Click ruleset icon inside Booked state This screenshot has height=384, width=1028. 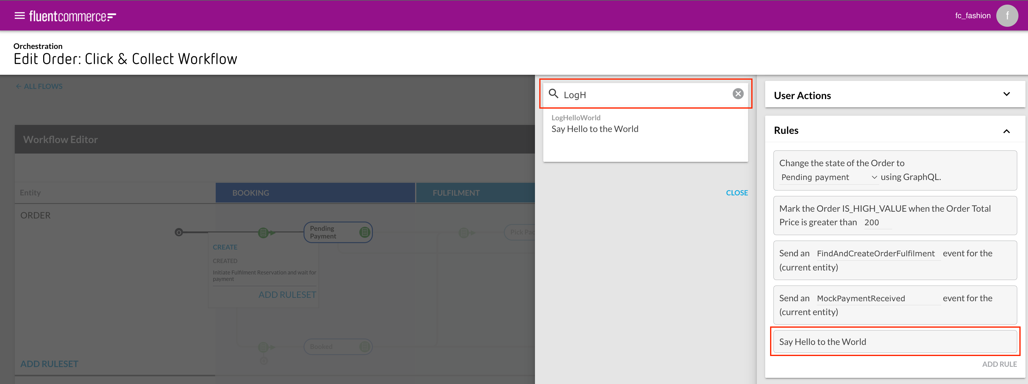click(x=364, y=346)
